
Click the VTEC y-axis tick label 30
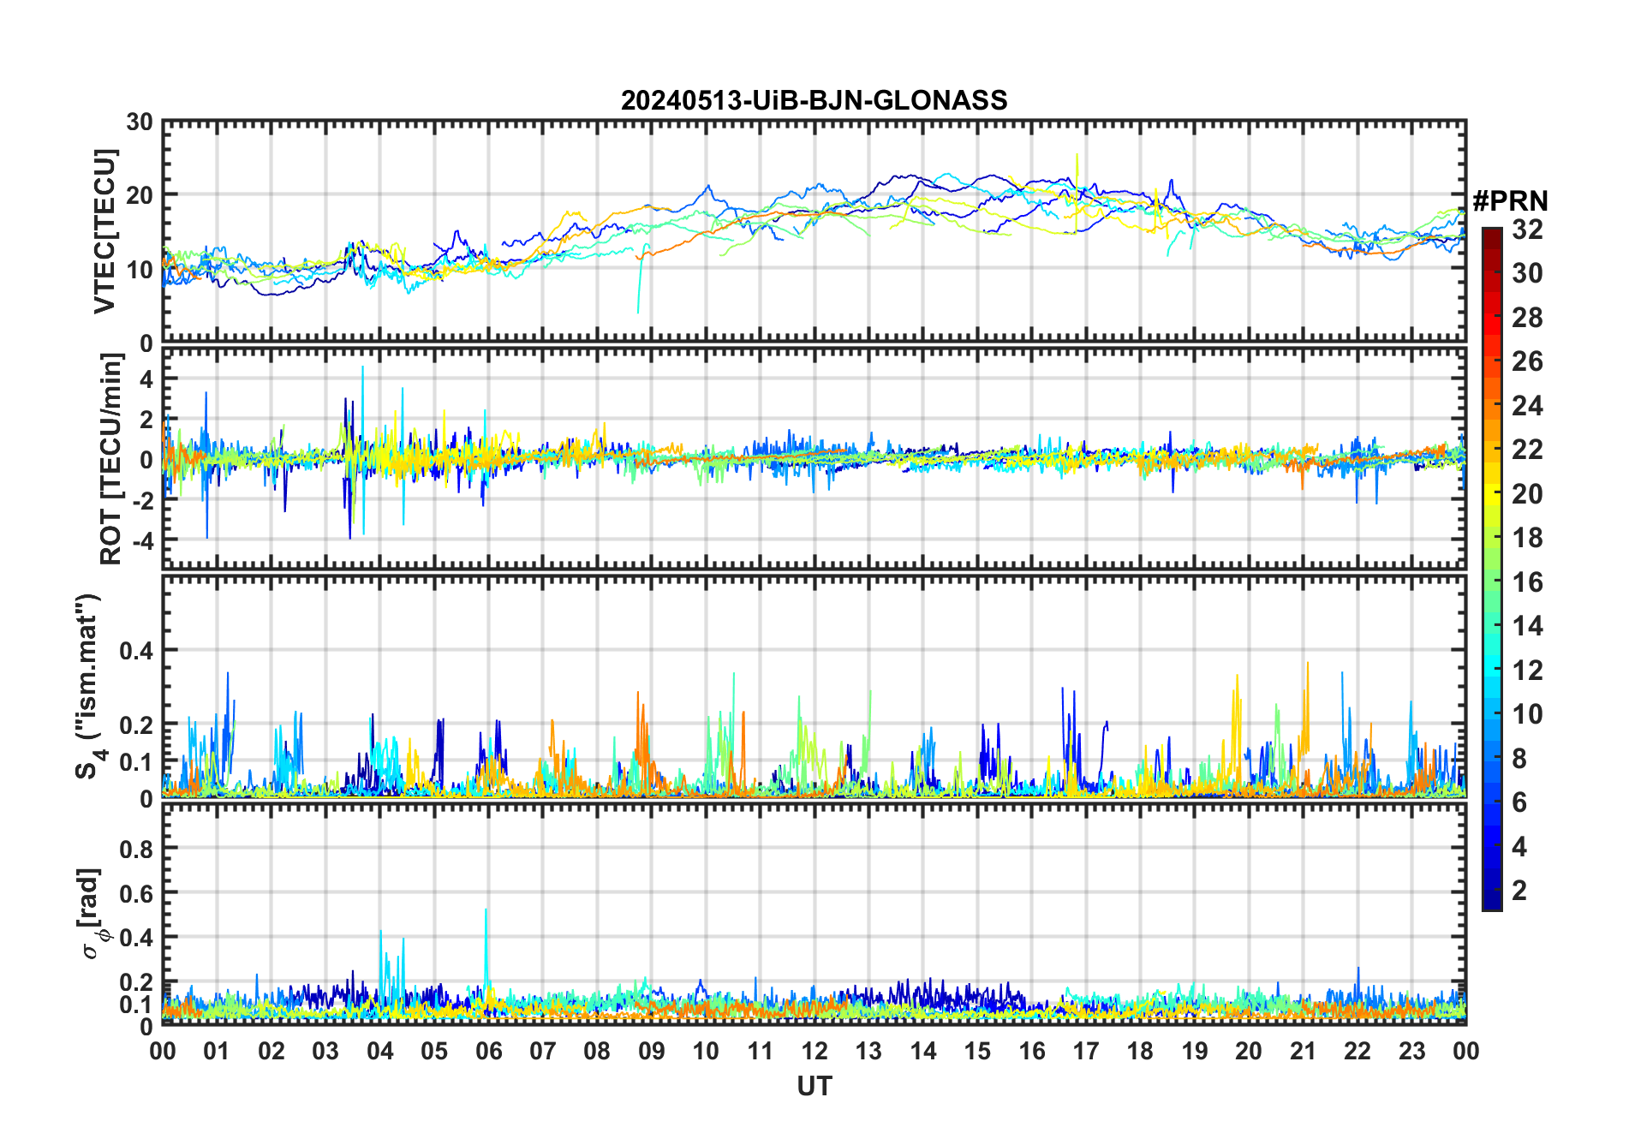point(139,122)
